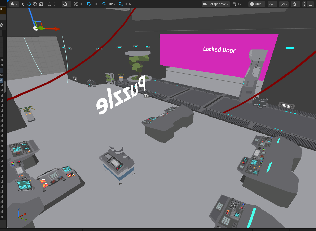This screenshot has width=316, height=231.
Task: Choose the Select objects tool arrow
Action: click(23, 4)
